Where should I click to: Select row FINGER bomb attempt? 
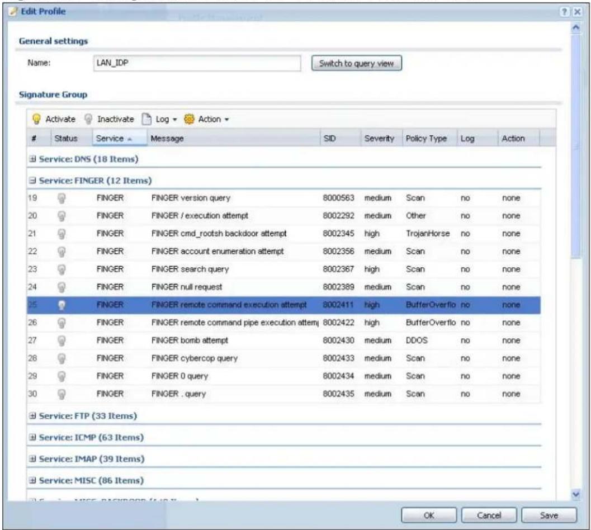283,341
